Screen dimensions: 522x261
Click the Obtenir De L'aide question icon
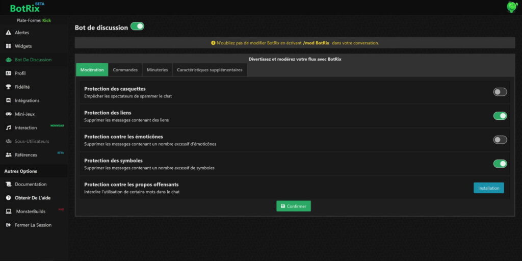point(9,198)
